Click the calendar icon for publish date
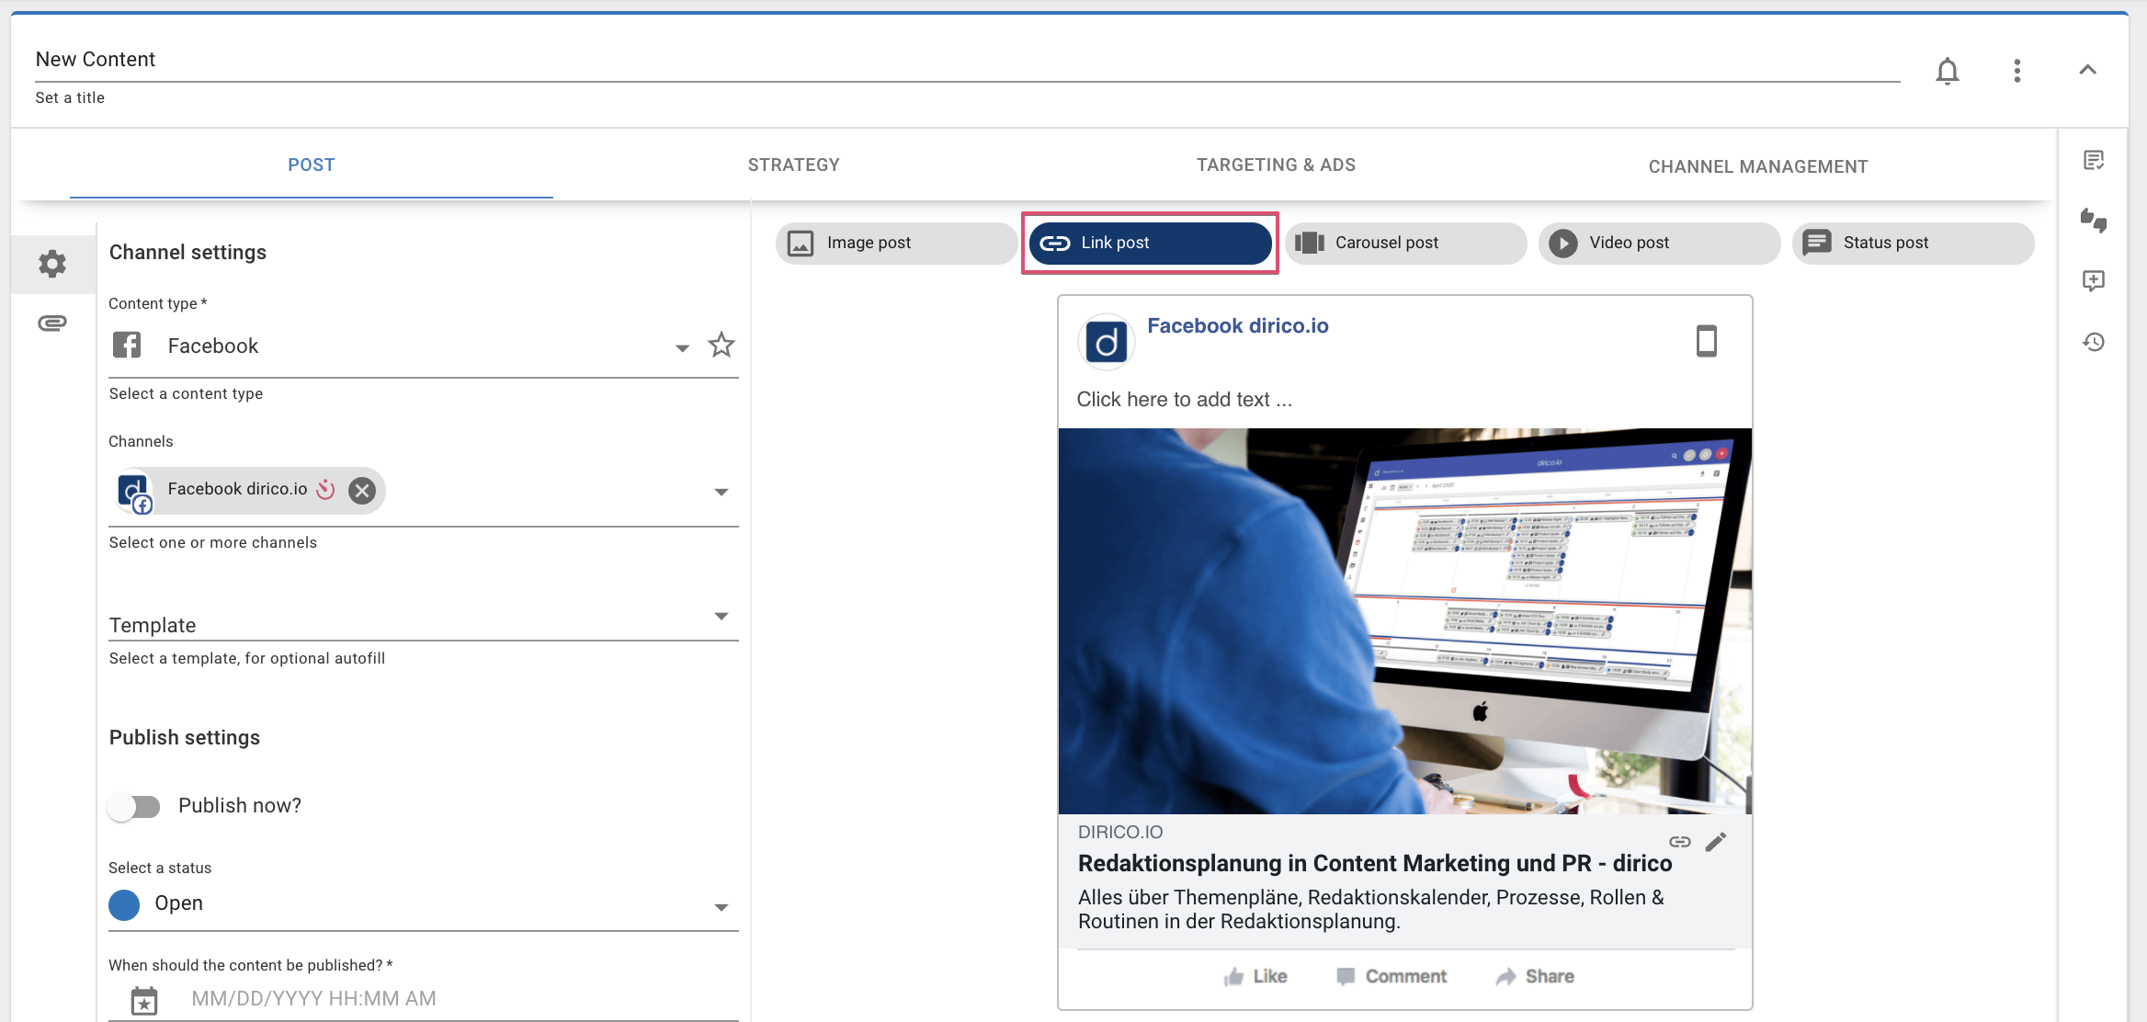 coord(144,1000)
